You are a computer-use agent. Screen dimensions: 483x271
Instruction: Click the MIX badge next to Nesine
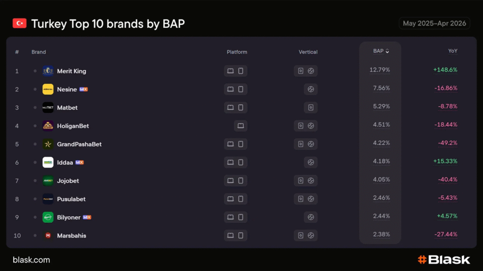(83, 89)
